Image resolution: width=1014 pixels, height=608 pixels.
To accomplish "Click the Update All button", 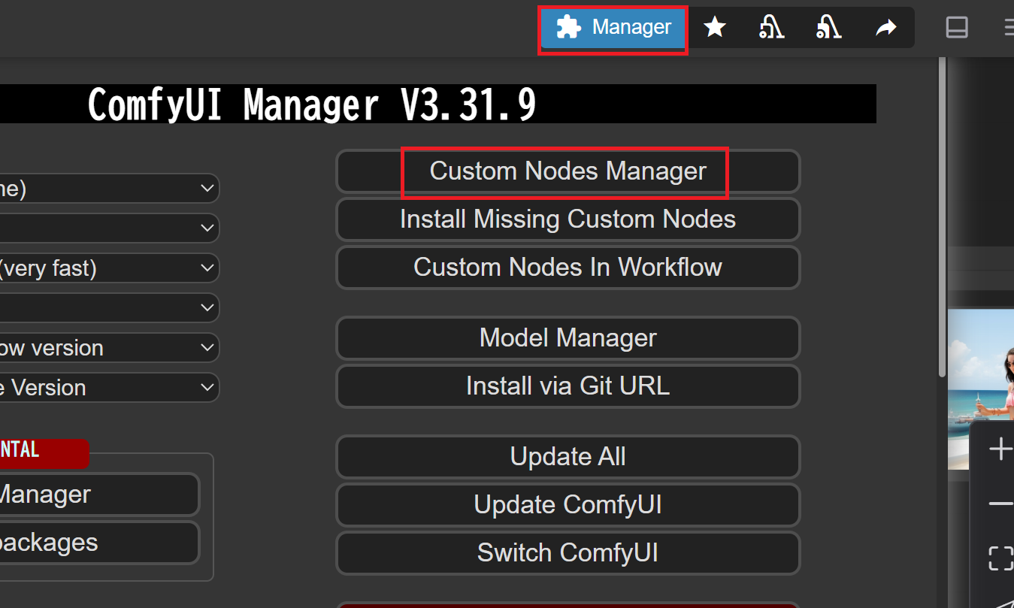I will (568, 457).
